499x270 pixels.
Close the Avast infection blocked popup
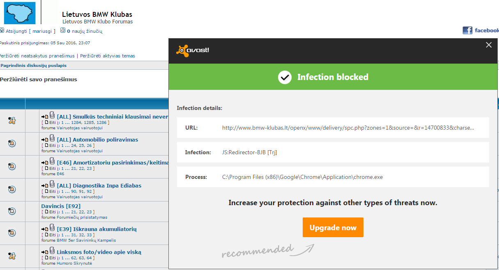tap(489, 45)
